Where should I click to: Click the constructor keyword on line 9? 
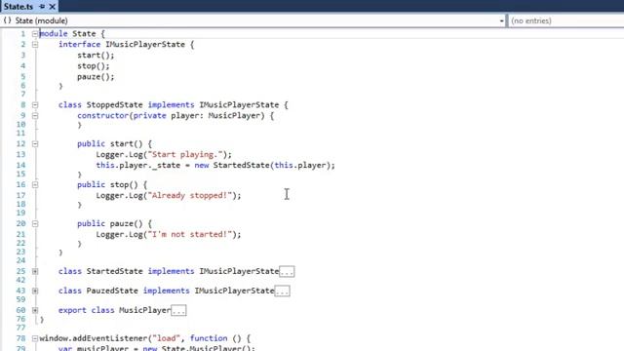pyautogui.click(x=102, y=116)
